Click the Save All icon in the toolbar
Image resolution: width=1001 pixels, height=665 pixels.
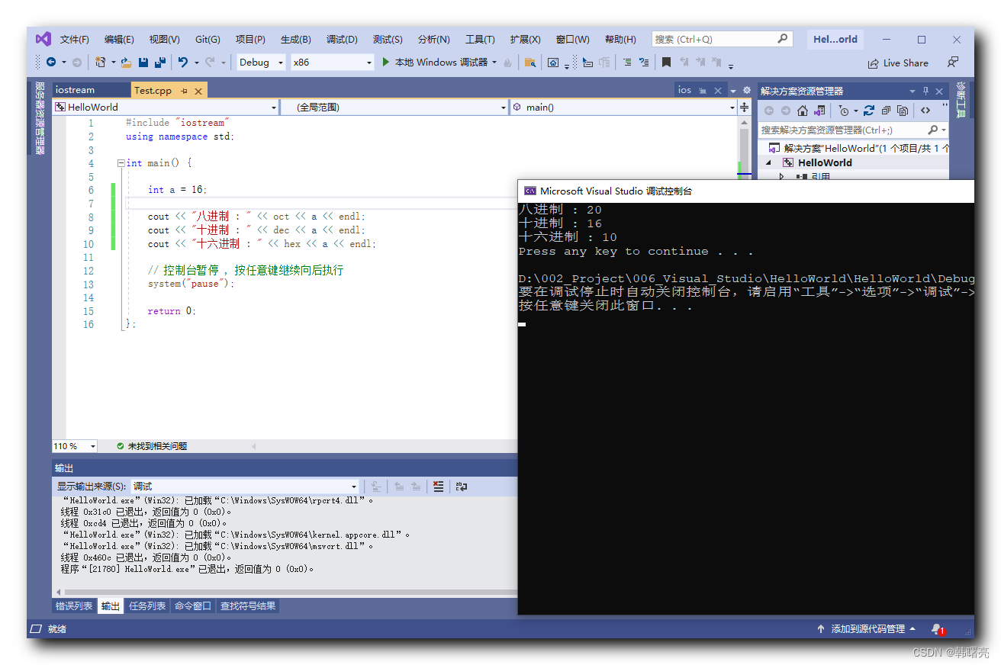(159, 62)
